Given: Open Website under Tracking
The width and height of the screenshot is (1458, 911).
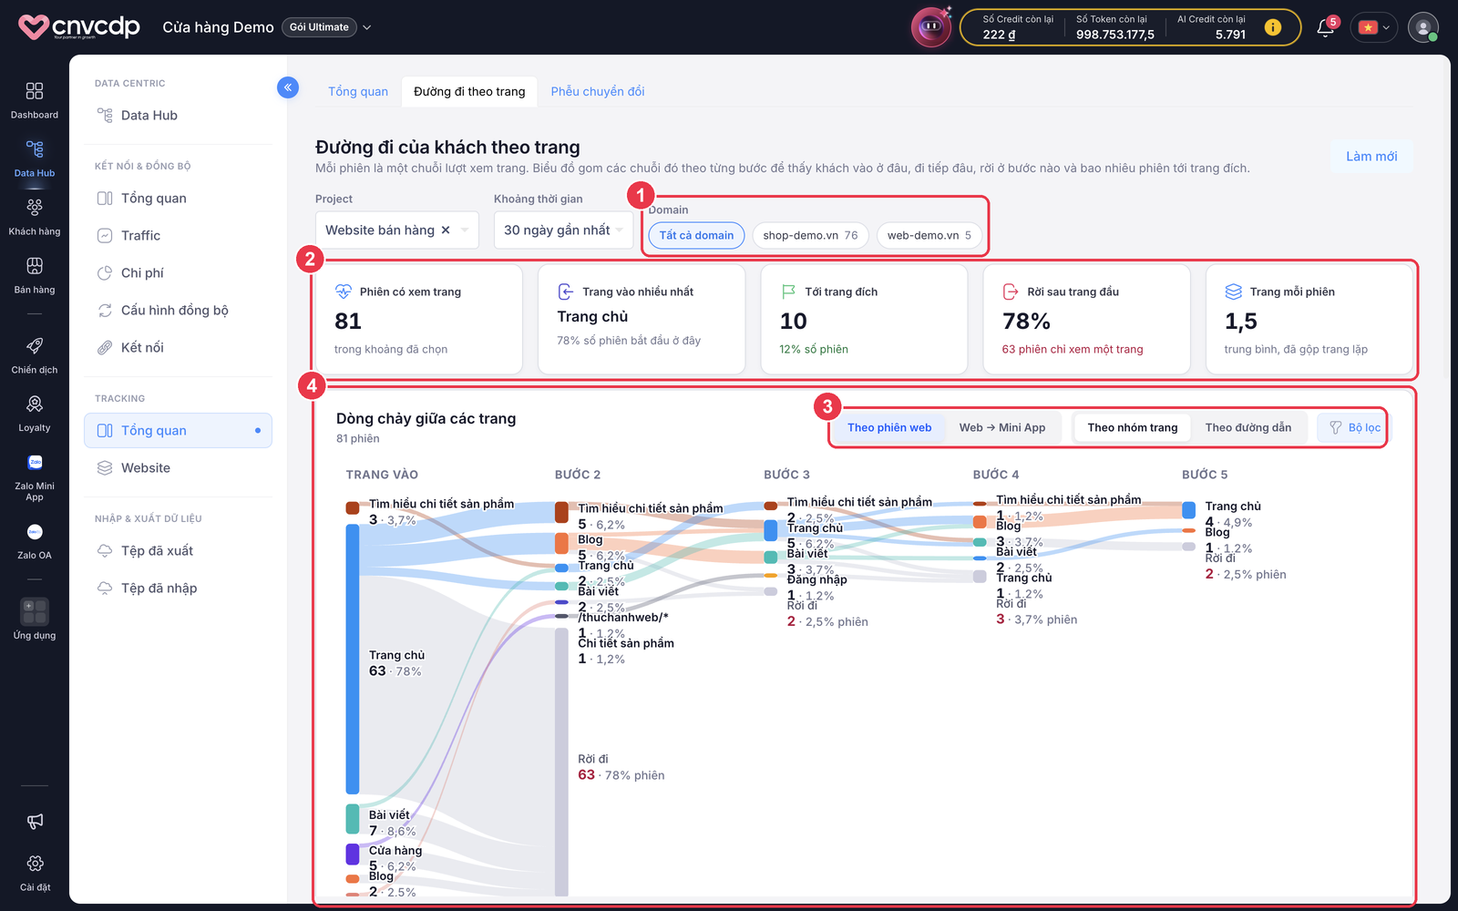Looking at the screenshot, I should (x=178, y=467).
